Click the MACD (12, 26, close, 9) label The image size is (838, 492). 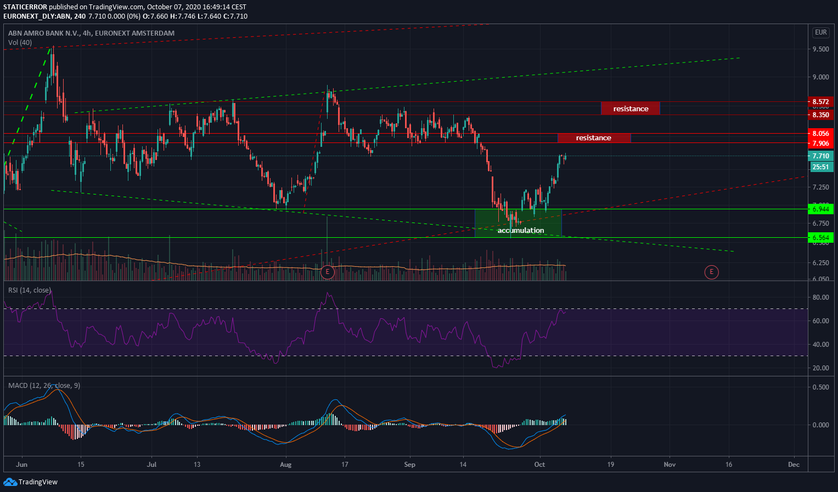point(44,386)
